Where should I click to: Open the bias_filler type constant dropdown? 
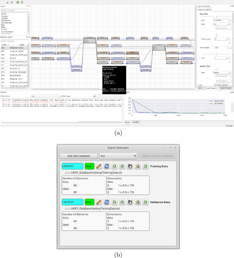click(221, 20)
